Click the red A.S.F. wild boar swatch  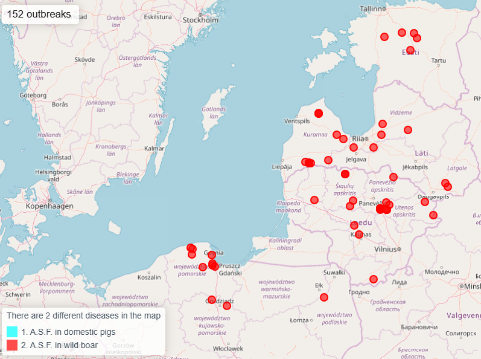(x=12, y=345)
